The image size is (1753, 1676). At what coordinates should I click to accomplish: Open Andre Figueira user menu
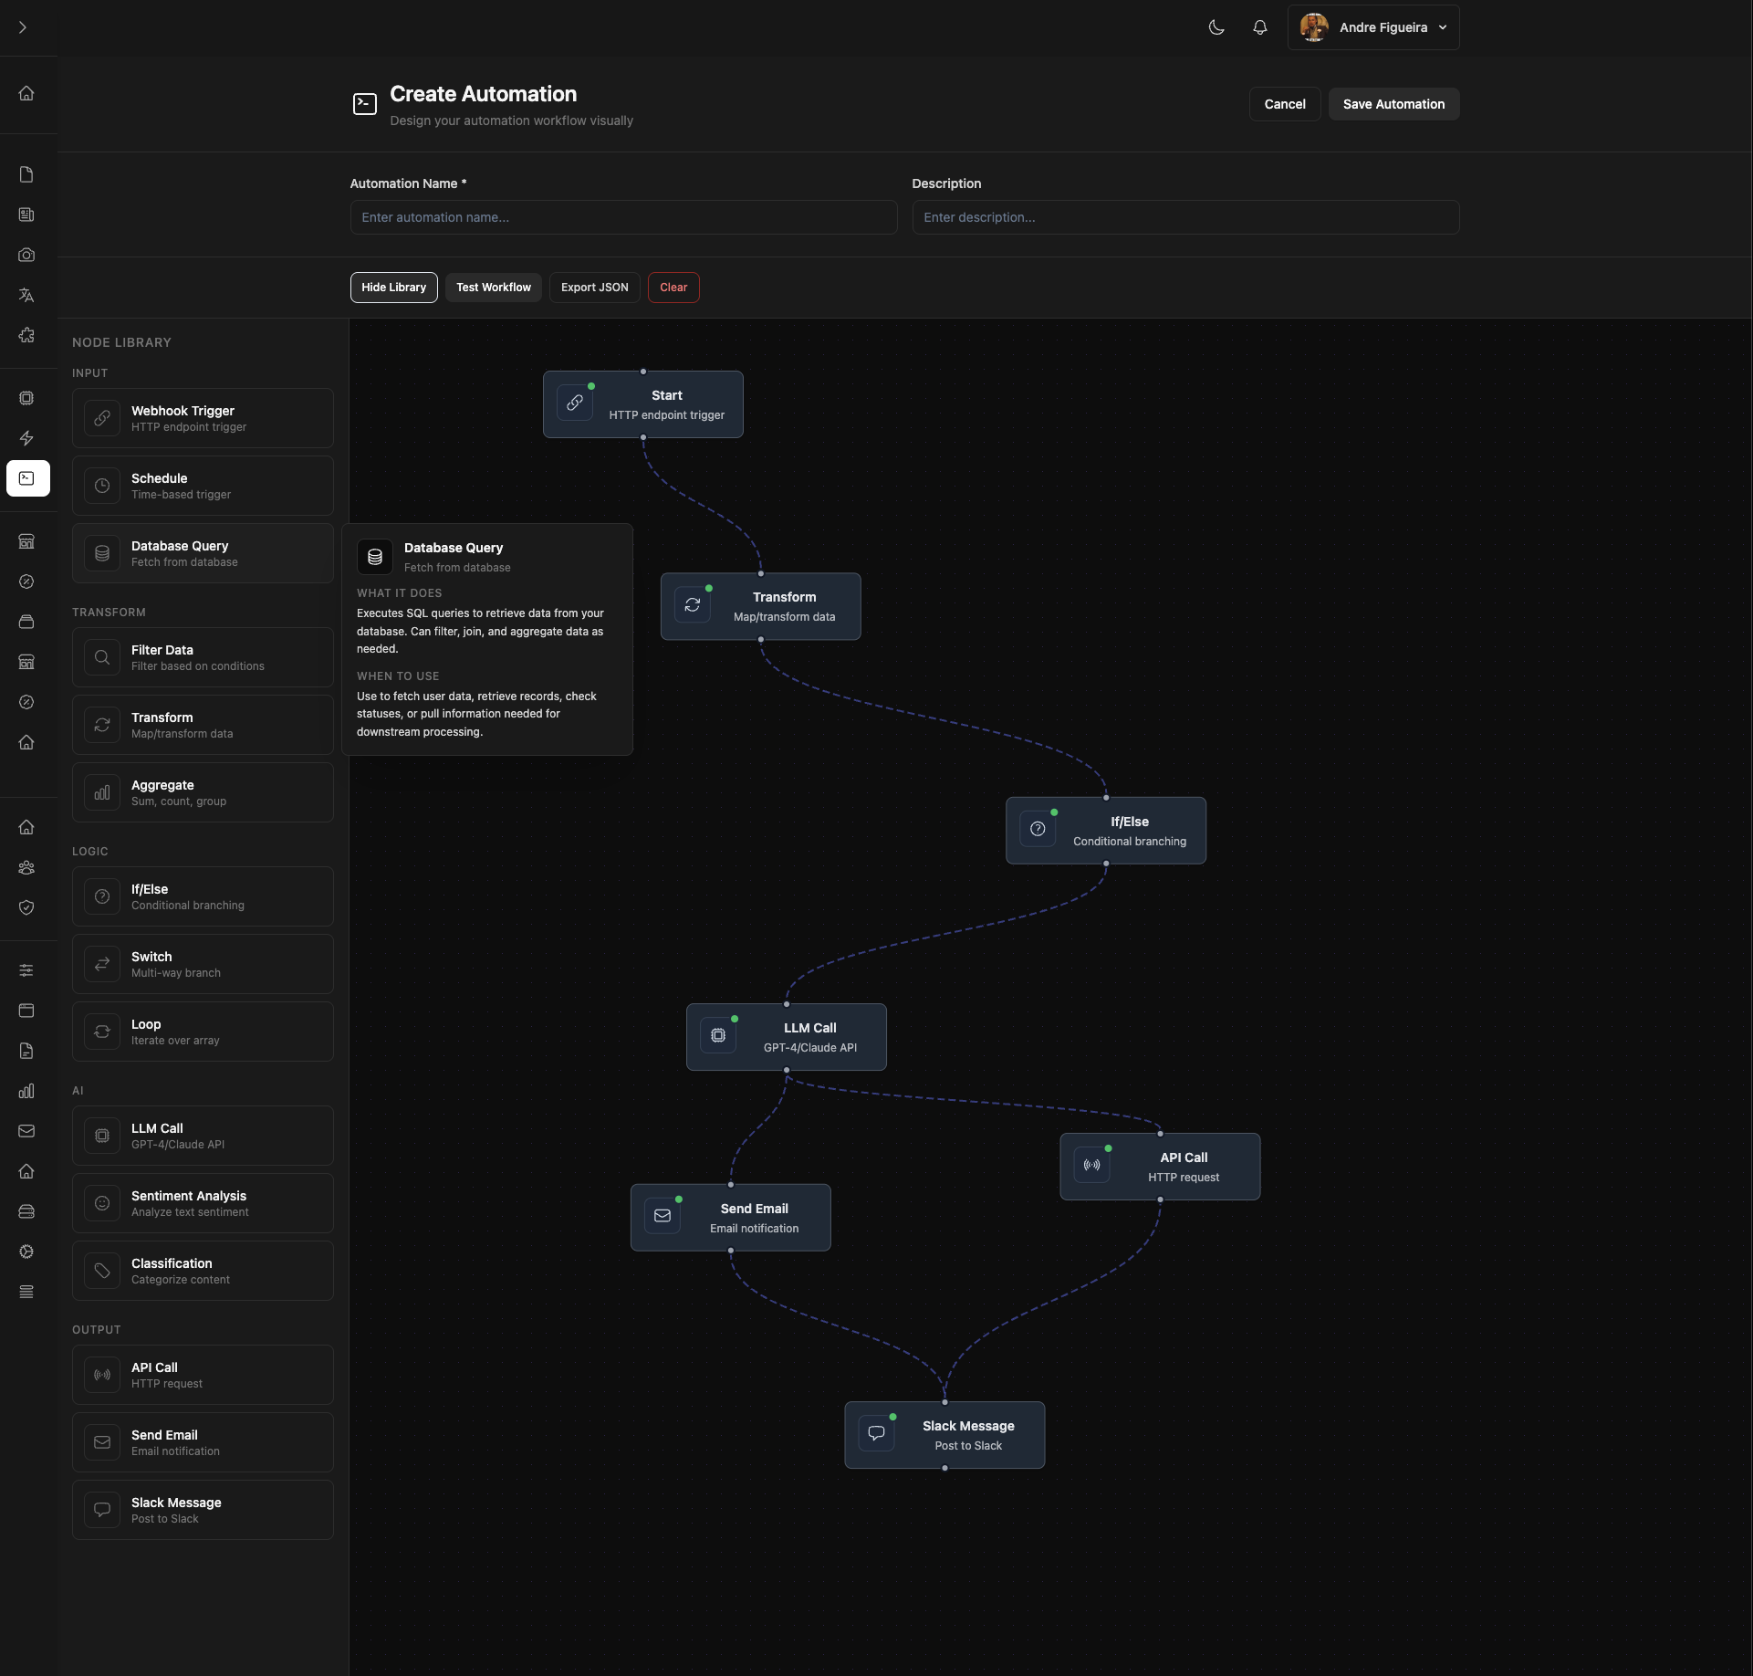(x=1373, y=27)
